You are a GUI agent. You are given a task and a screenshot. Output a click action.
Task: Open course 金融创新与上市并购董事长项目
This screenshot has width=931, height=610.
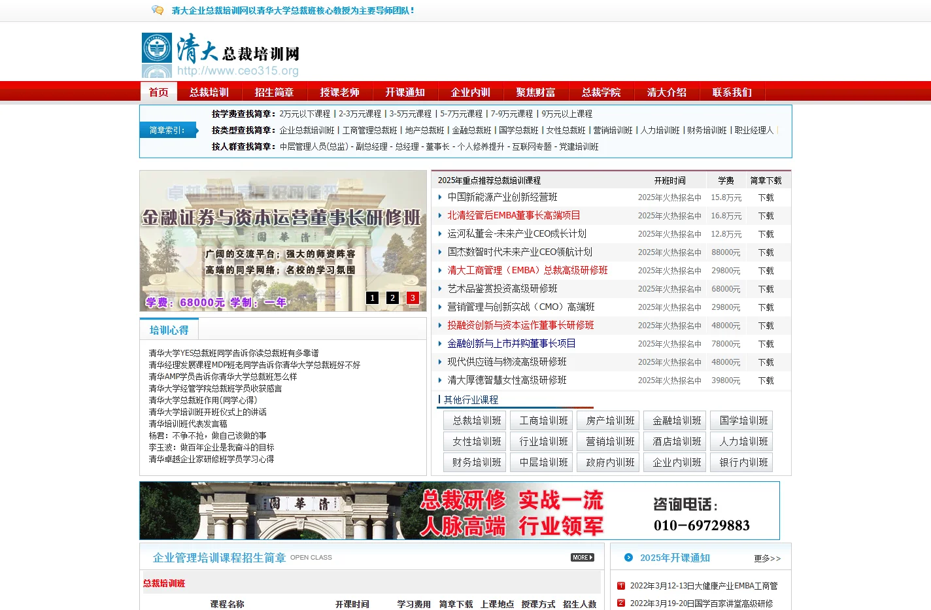click(x=512, y=343)
